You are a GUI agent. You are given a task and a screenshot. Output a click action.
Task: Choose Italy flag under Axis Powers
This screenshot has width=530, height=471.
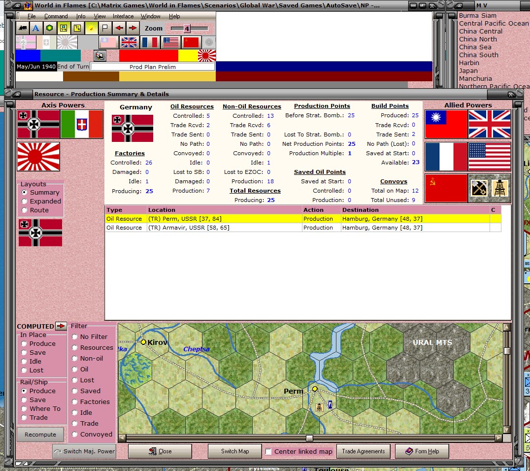click(81, 124)
